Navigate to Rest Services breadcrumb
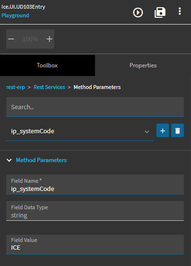The height and width of the screenshot is (266, 191). click(x=49, y=87)
